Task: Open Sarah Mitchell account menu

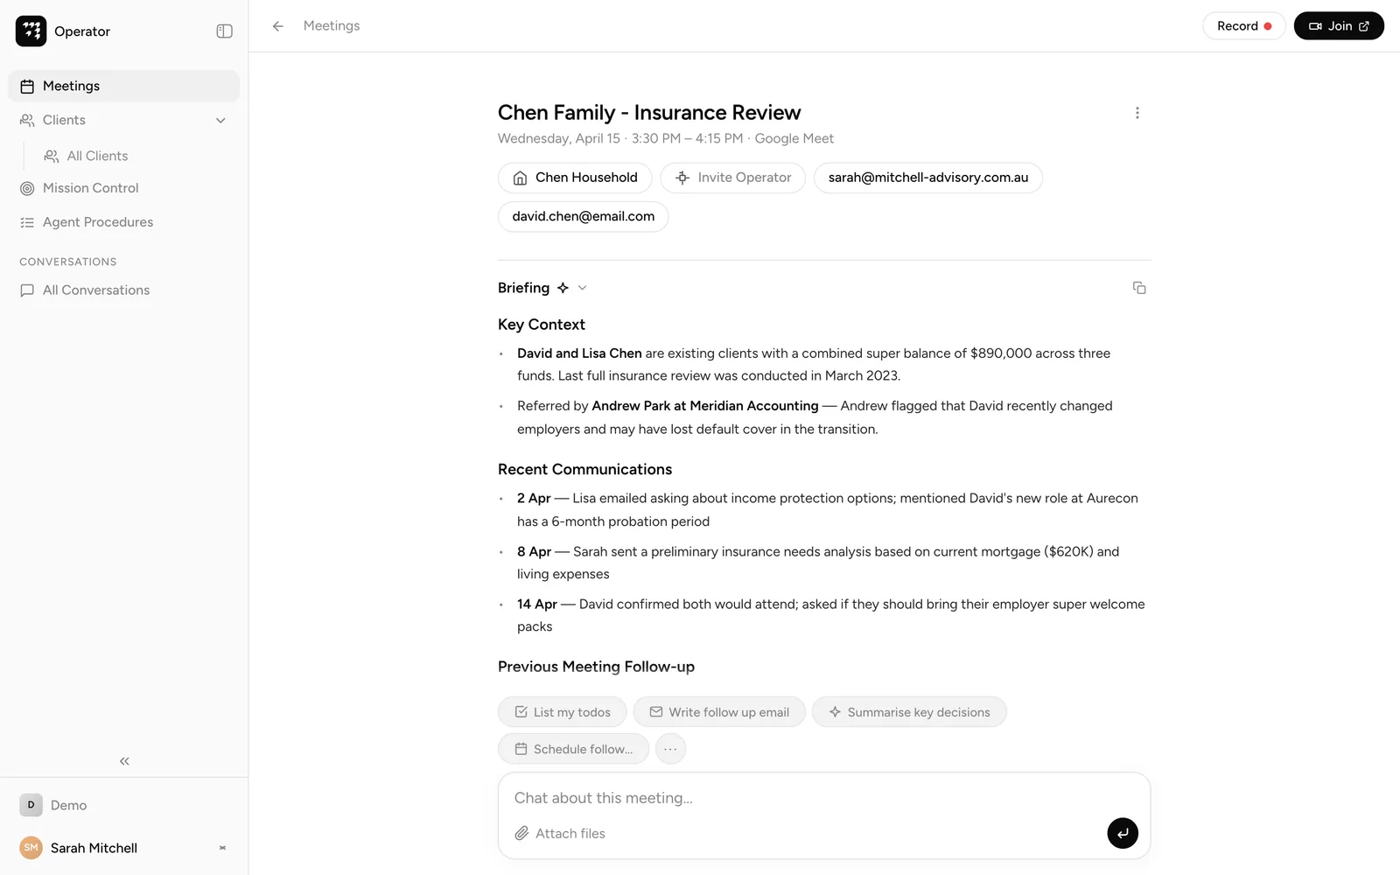Action: pyautogui.click(x=124, y=848)
